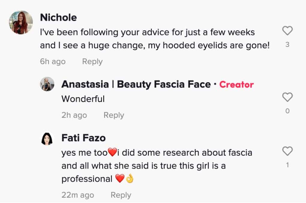306x203 pixels.
Task: Like Anastasia's reply heart icon
Action: point(287,97)
